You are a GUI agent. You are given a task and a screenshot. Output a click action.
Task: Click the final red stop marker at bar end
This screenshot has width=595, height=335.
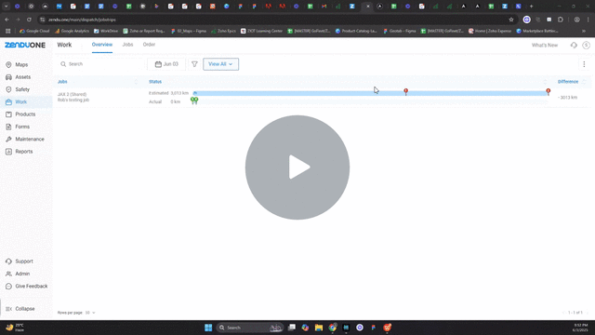click(548, 91)
